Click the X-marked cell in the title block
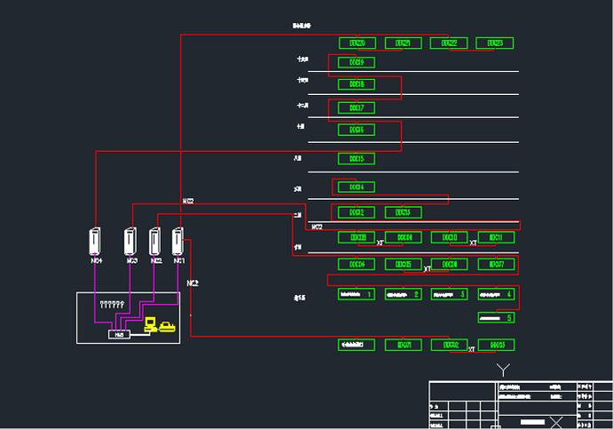613x429 pixels. coord(556,421)
